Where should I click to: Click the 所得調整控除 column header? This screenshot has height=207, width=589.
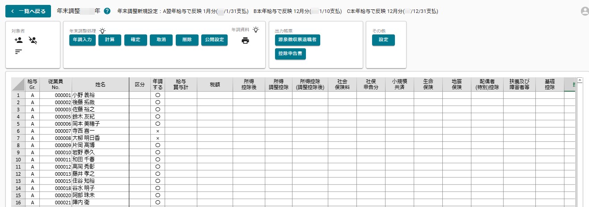coord(279,84)
